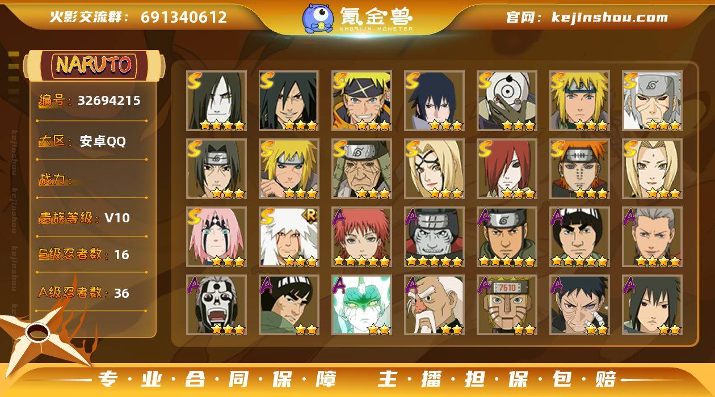
Task: Select the Kakuzu white mask ninja portrait
Action: [x=216, y=305]
